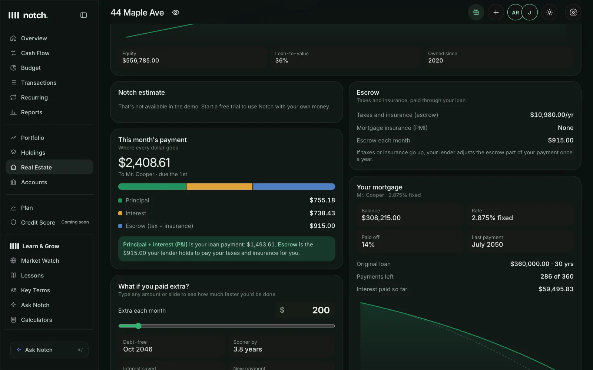The image size is (593, 370).
Task: Click the extra payment slider handle
Action: point(138,326)
